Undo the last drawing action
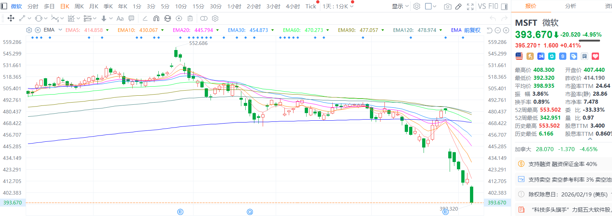612x216 pixels. click(x=492, y=18)
